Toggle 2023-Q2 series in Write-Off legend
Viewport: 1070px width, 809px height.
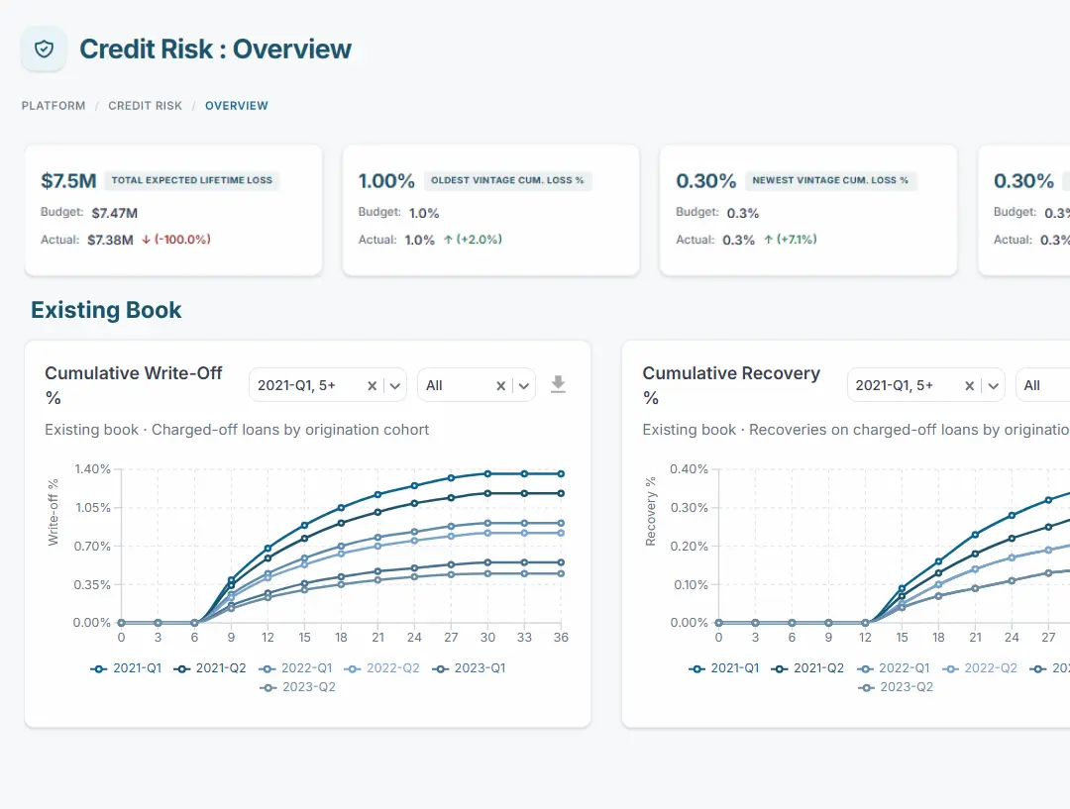tap(297, 687)
